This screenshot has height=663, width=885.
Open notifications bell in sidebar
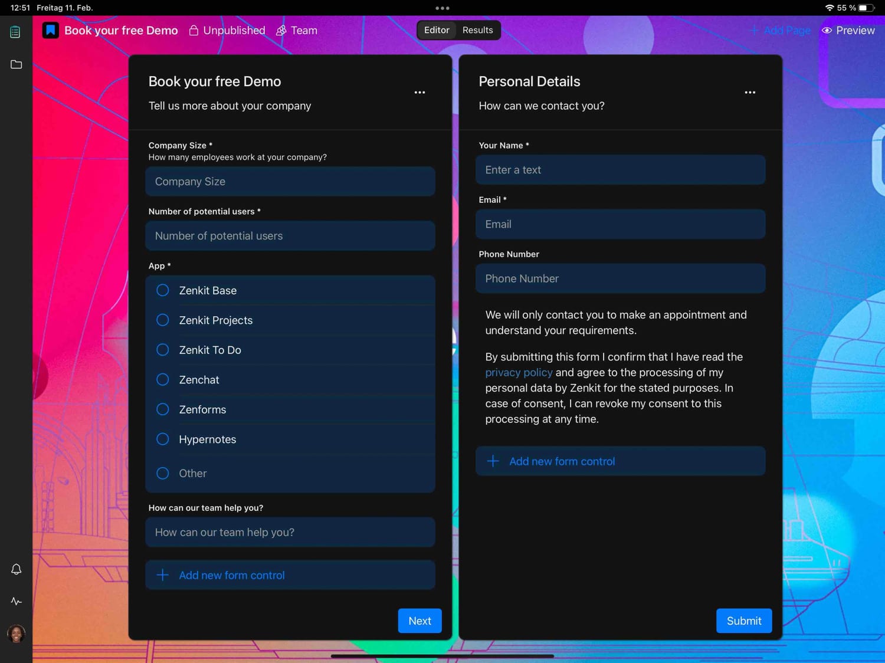pyautogui.click(x=16, y=569)
